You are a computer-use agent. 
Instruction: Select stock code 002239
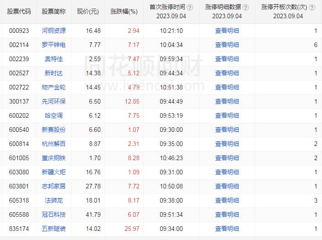coord(19,59)
